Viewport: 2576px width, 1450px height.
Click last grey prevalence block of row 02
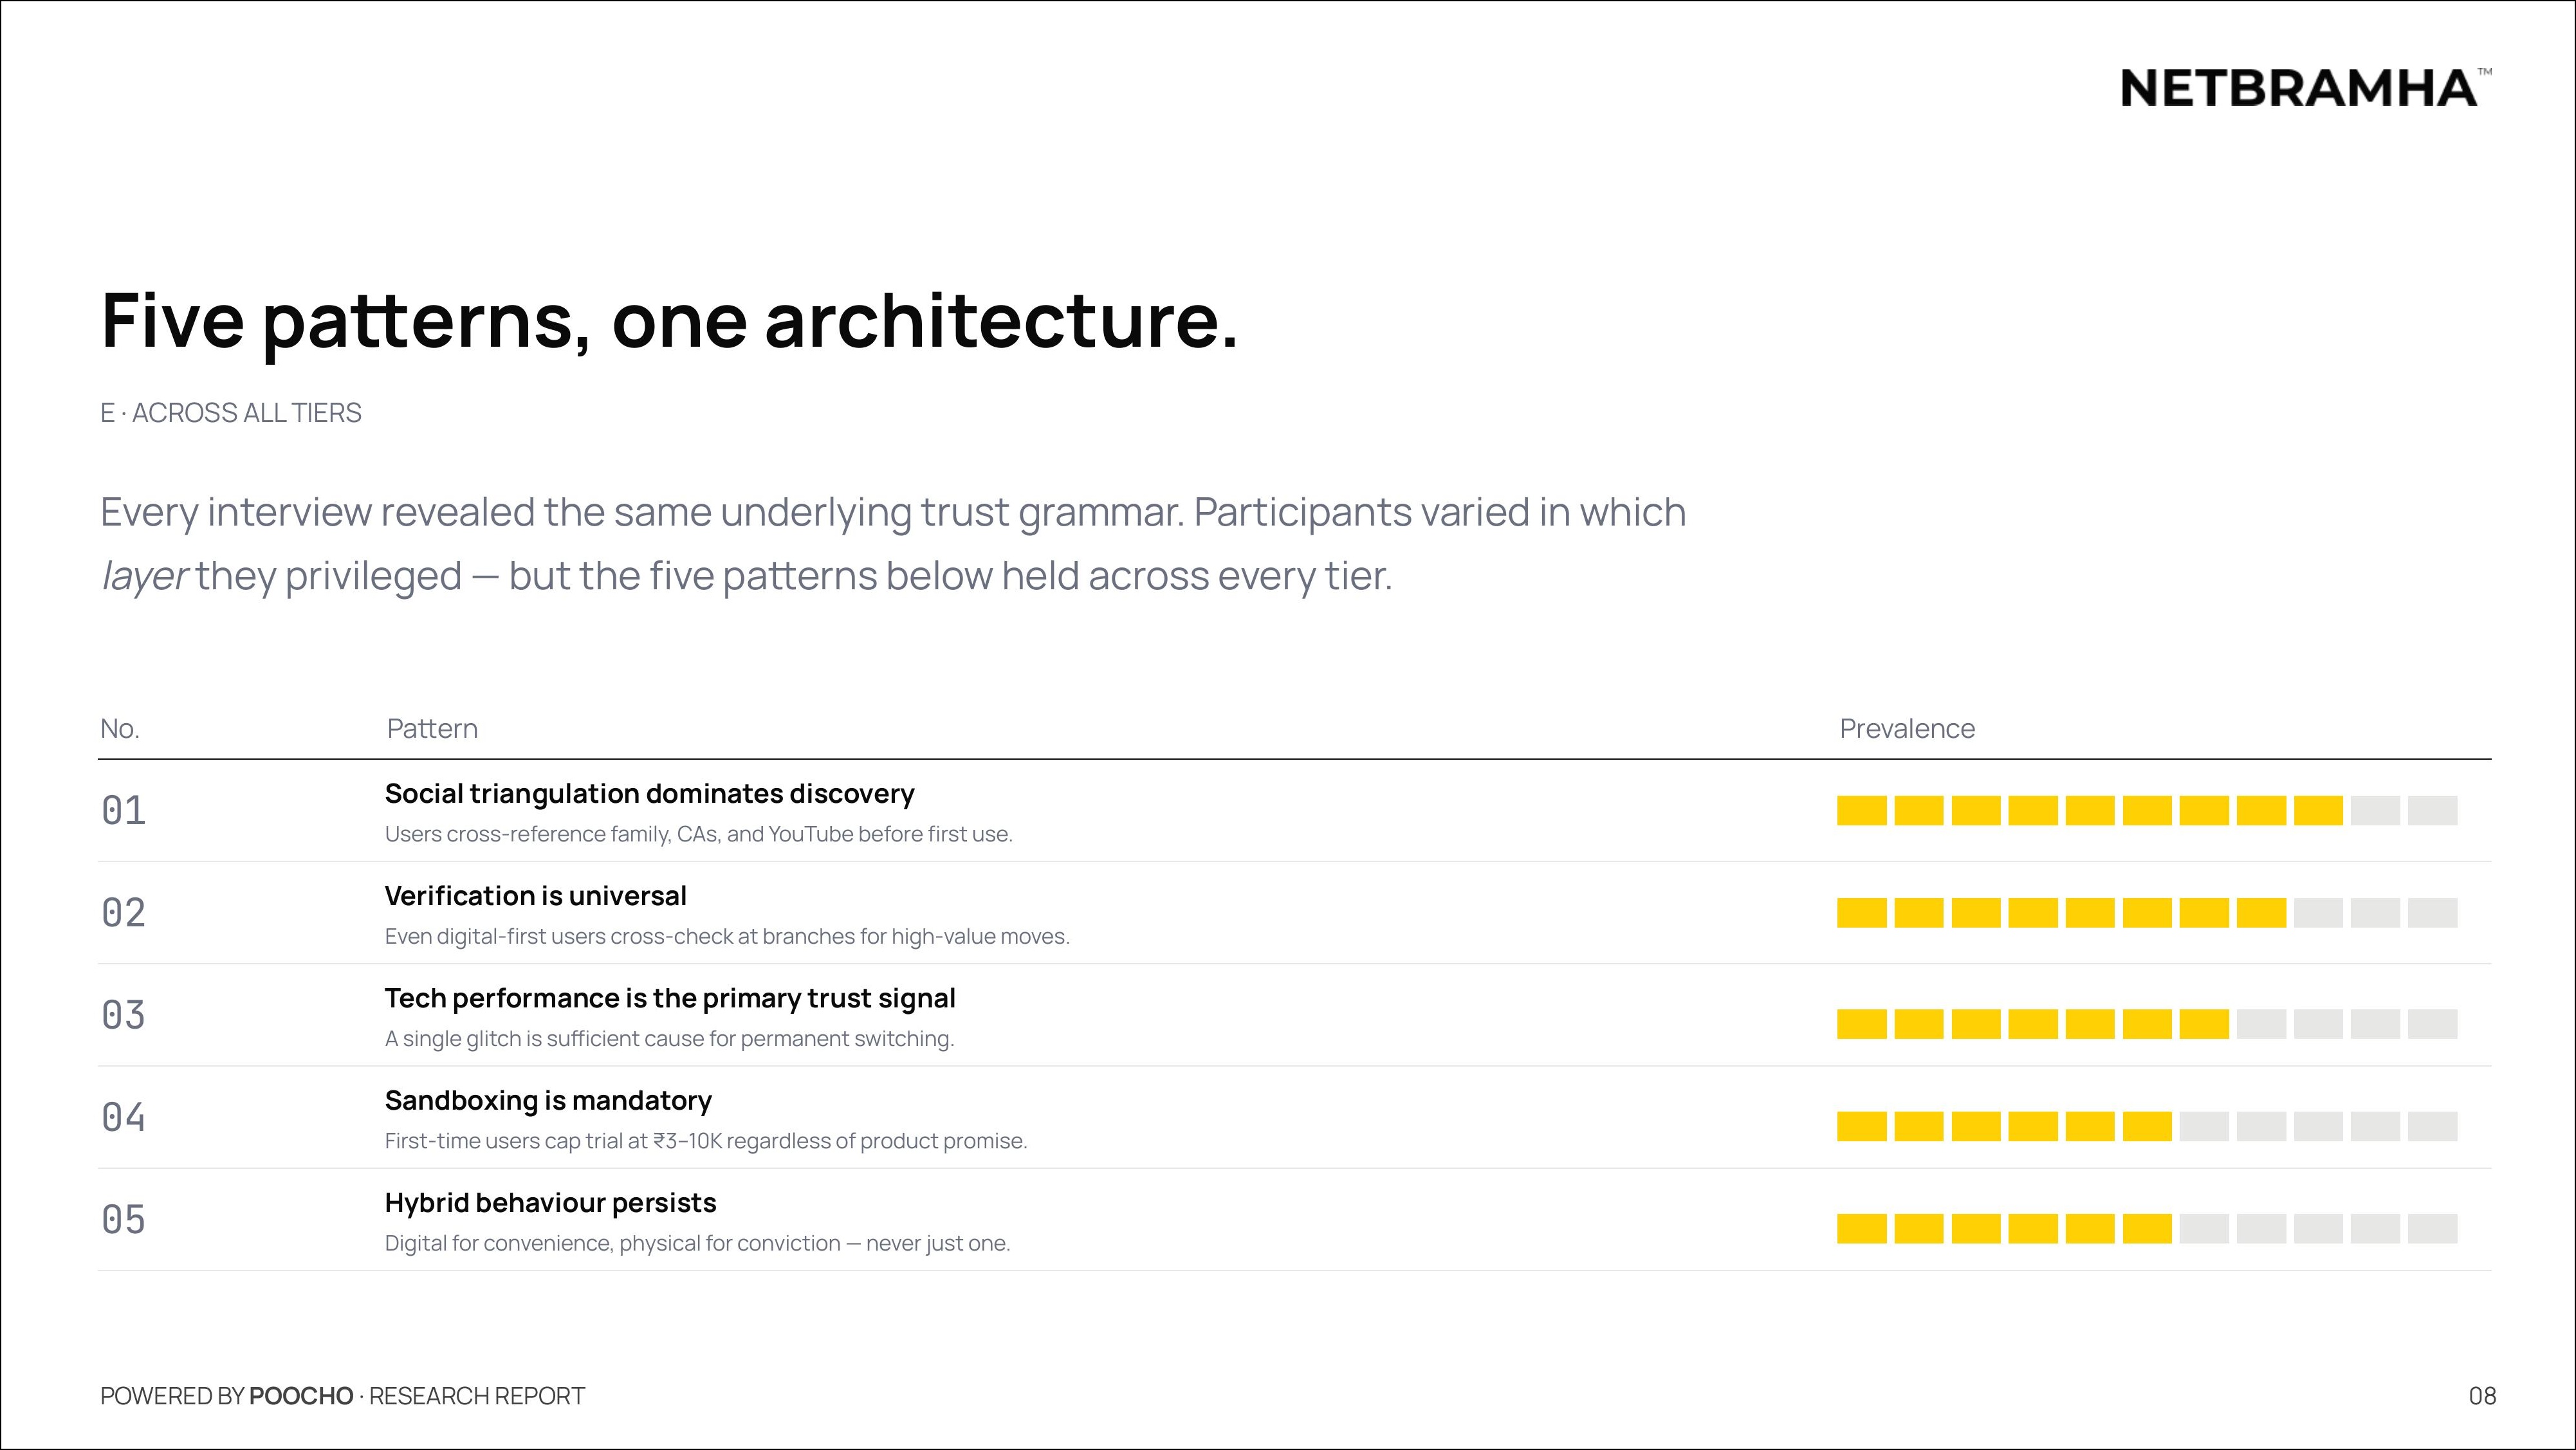2432,913
